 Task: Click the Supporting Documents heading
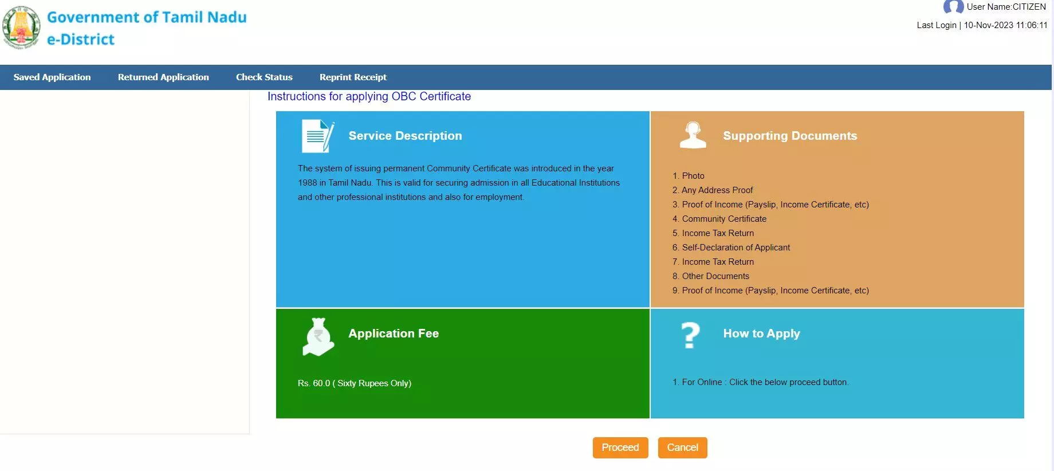pos(790,136)
